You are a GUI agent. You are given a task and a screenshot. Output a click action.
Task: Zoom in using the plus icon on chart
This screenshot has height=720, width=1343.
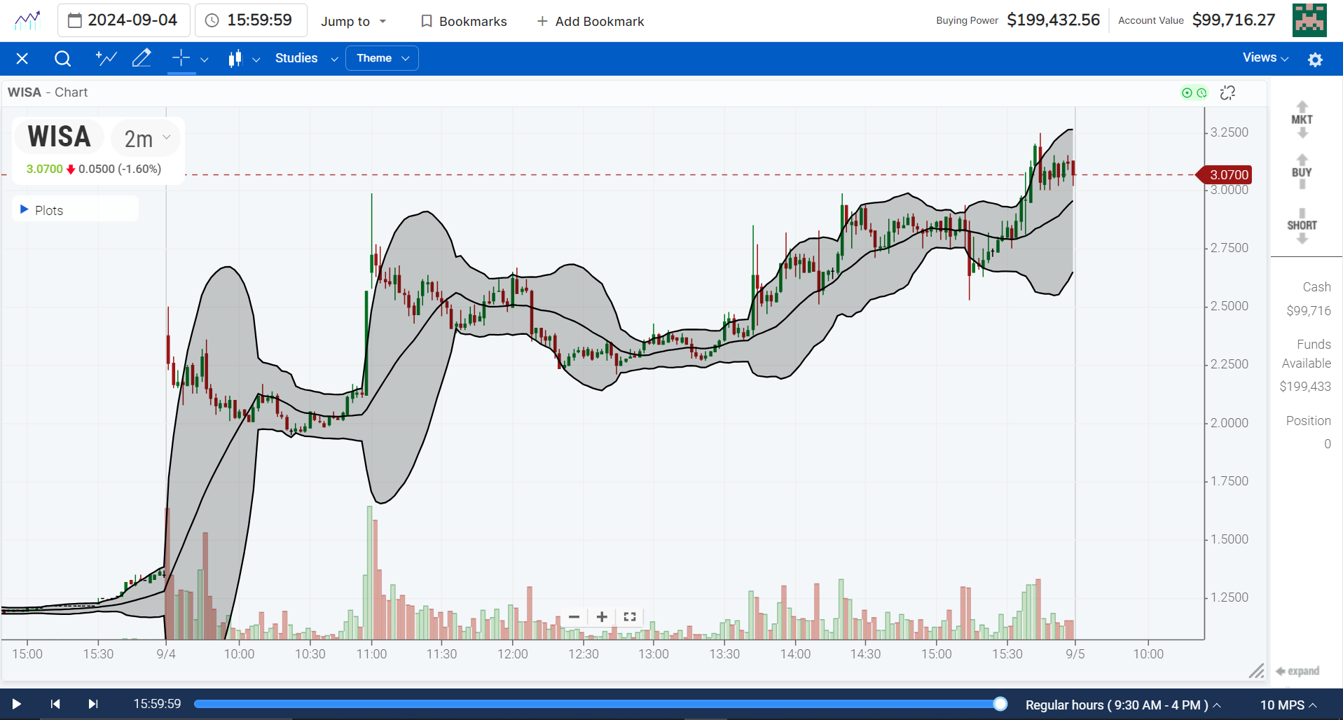601,617
